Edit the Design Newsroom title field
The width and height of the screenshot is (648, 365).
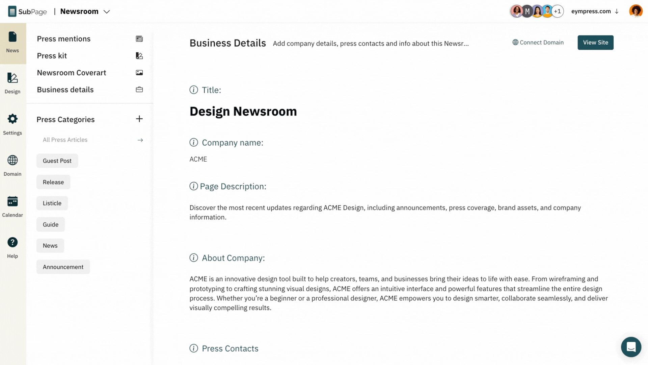click(x=243, y=111)
